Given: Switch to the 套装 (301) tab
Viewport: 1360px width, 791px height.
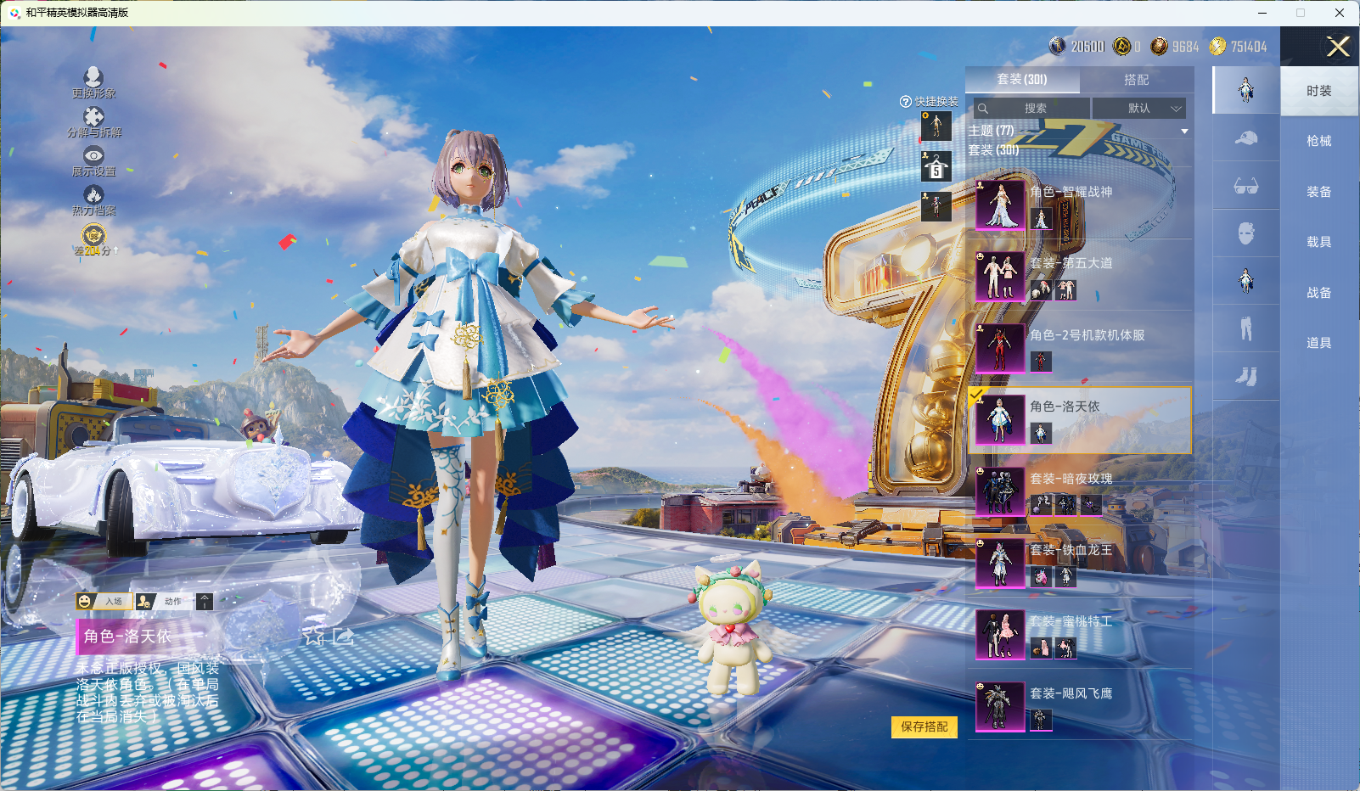Looking at the screenshot, I should click(1022, 80).
